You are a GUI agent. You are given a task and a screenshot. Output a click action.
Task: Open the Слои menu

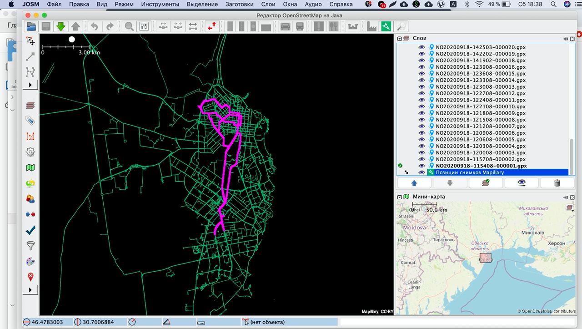[268, 4]
